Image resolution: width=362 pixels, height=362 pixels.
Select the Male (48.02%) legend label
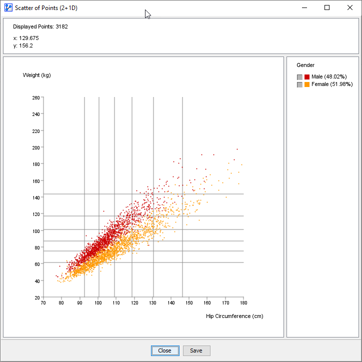tap(328, 77)
